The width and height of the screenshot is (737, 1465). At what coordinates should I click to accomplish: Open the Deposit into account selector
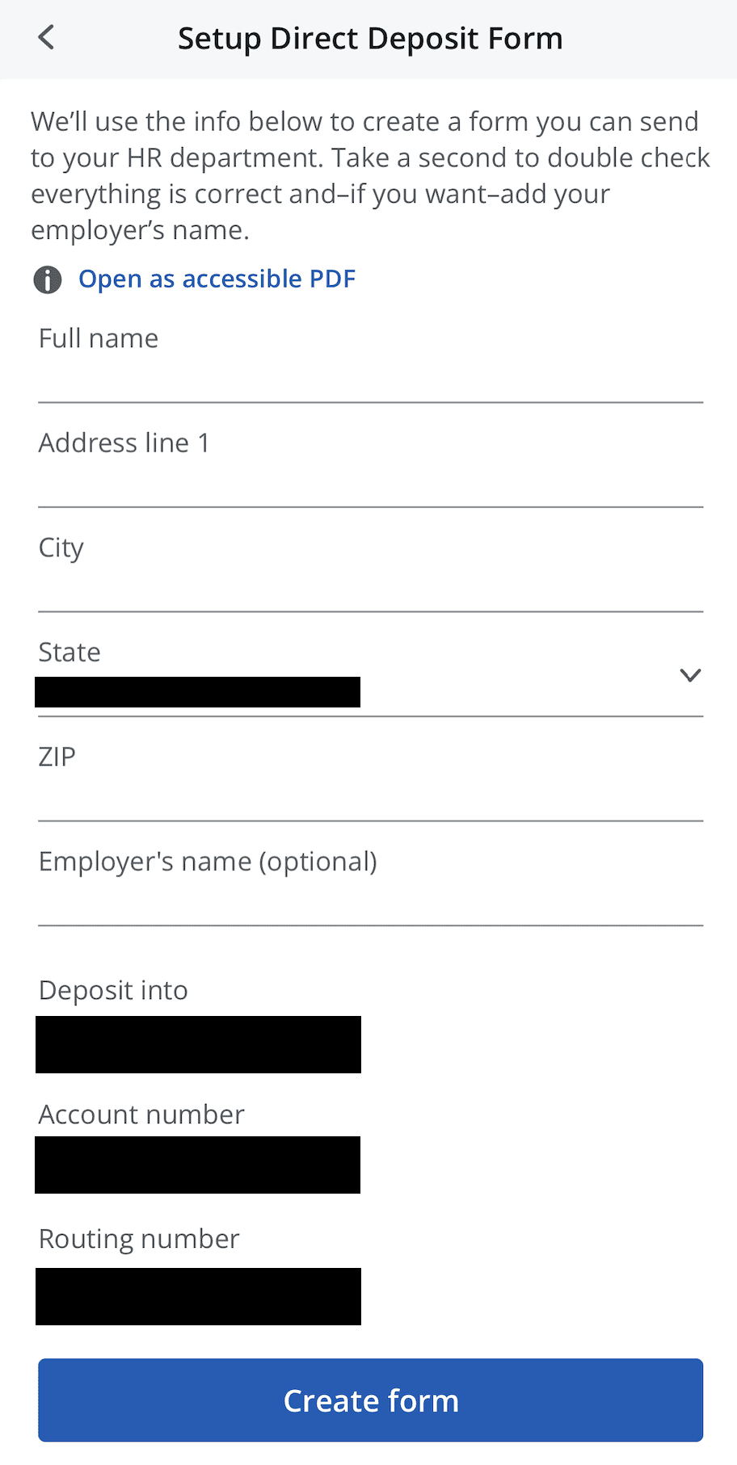(x=197, y=1044)
